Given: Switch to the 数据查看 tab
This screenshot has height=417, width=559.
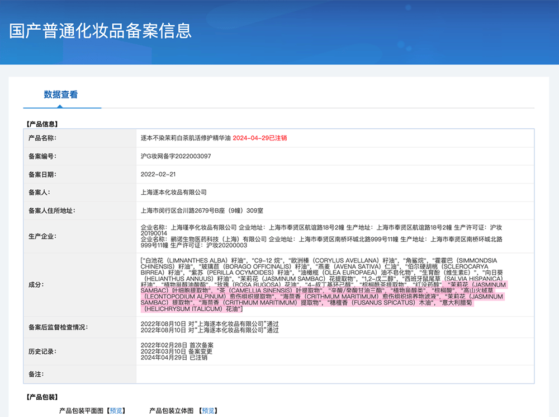Looking at the screenshot, I should [61, 95].
